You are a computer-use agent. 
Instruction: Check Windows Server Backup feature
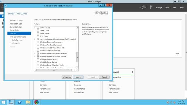pos(38,62)
